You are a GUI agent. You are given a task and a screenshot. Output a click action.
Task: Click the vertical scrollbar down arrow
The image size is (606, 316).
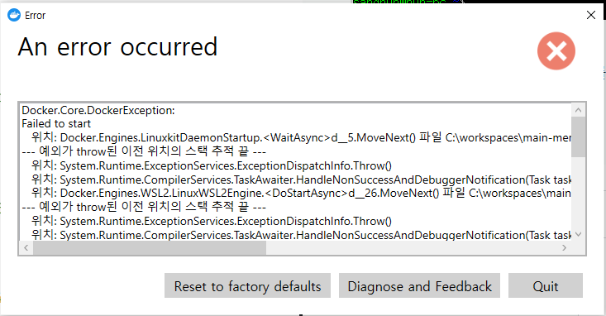tap(578, 234)
